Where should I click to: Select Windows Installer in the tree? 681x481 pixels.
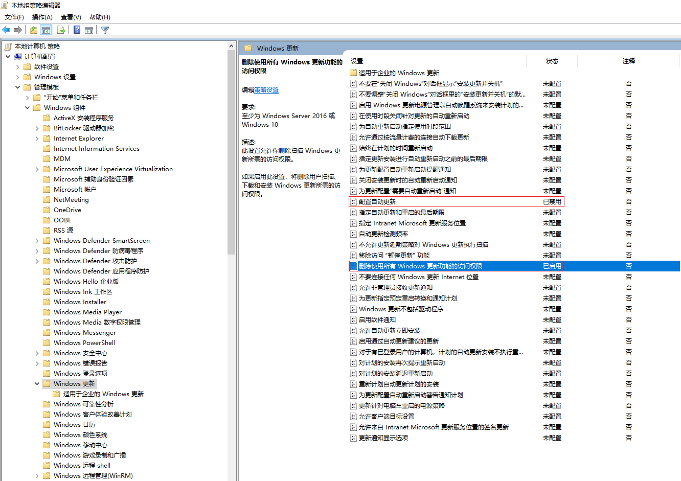(x=80, y=302)
